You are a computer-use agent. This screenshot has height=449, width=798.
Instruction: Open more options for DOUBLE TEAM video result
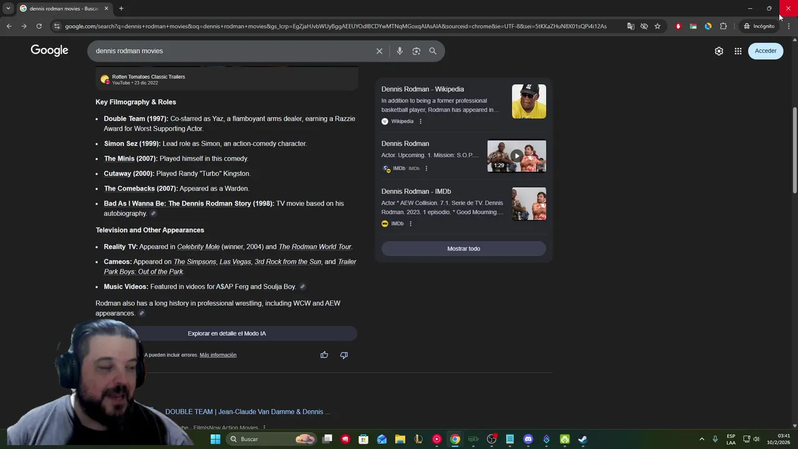pyautogui.click(x=264, y=428)
